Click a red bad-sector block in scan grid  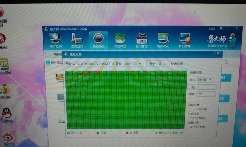pyautogui.click(x=98, y=72)
